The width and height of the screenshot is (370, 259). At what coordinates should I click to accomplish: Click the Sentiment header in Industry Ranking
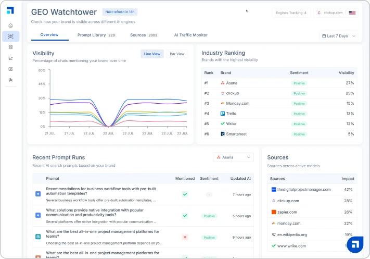coord(299,73)
